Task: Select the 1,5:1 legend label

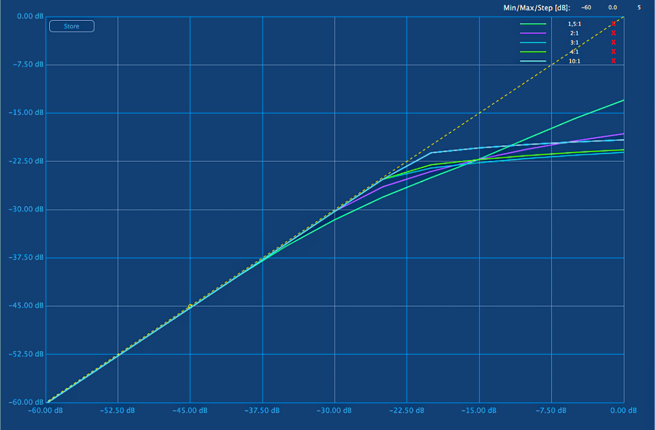Action: (x=574, y=24)
